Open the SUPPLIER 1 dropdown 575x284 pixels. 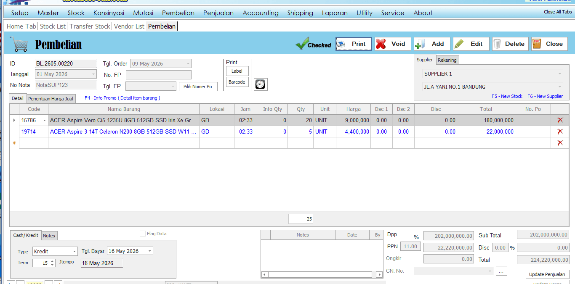559,74
